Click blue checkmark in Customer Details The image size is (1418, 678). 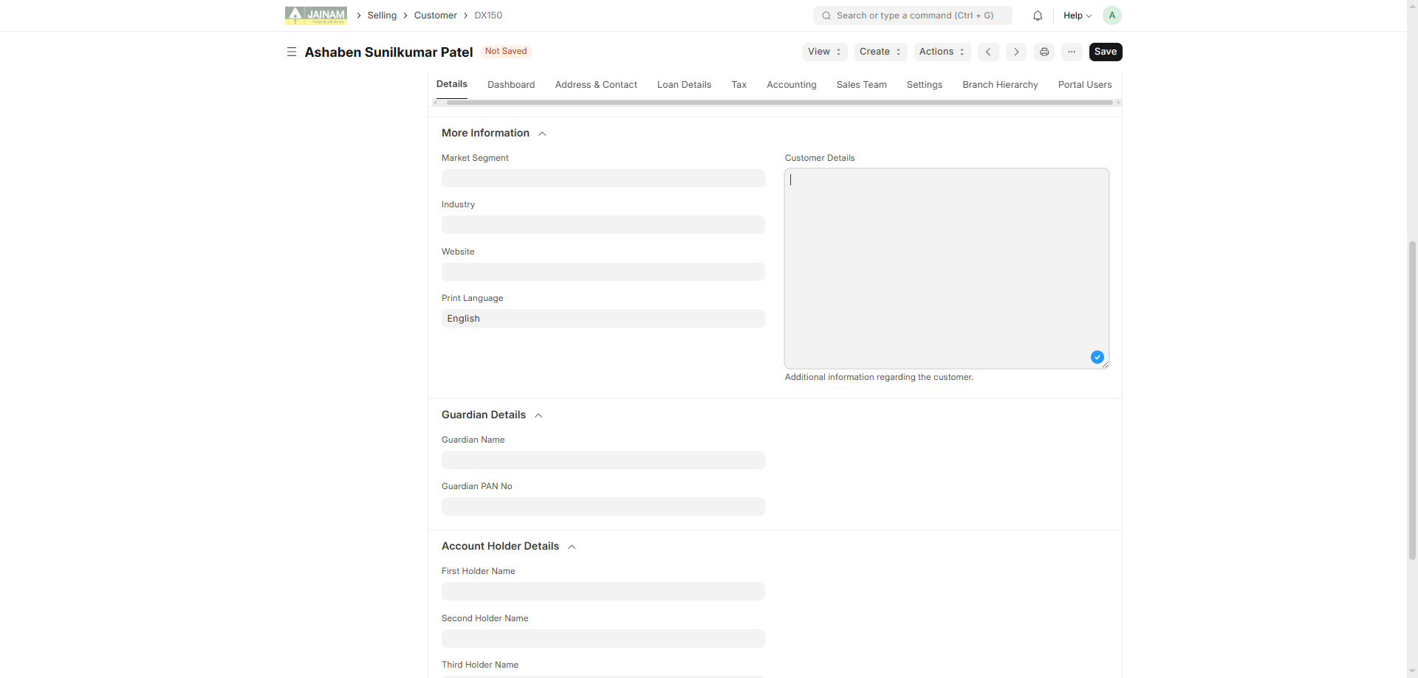(1097, 357)
